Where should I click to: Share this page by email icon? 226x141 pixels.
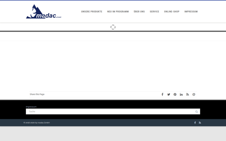click(x=194, y=94)
